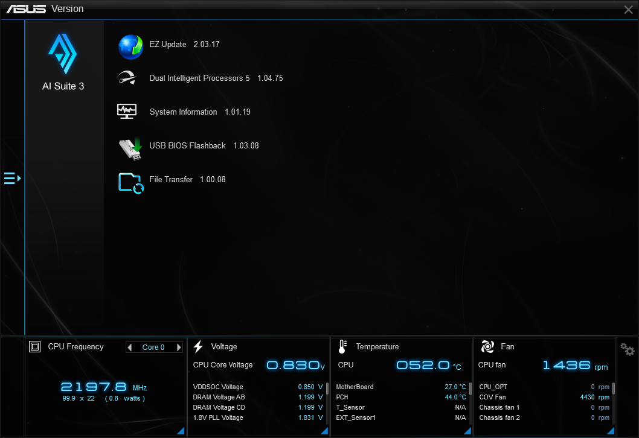Click the T_Sensor row
The height and width of the screenshot is (438, 639).
coord(401,407)
